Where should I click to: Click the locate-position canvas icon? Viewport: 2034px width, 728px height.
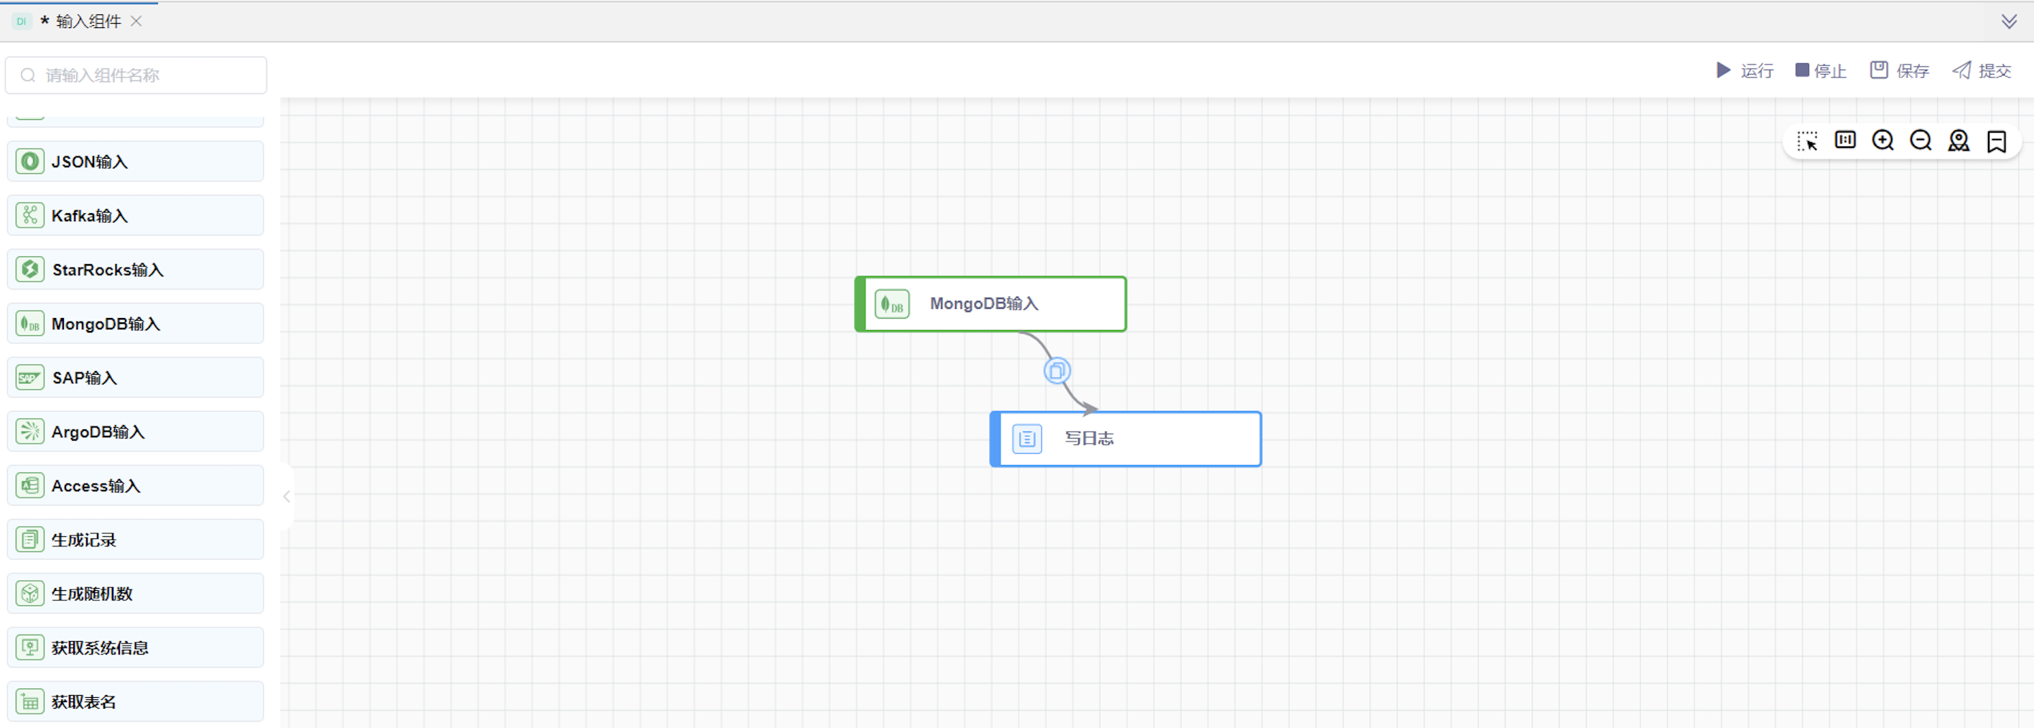(x=1958, y=141)
